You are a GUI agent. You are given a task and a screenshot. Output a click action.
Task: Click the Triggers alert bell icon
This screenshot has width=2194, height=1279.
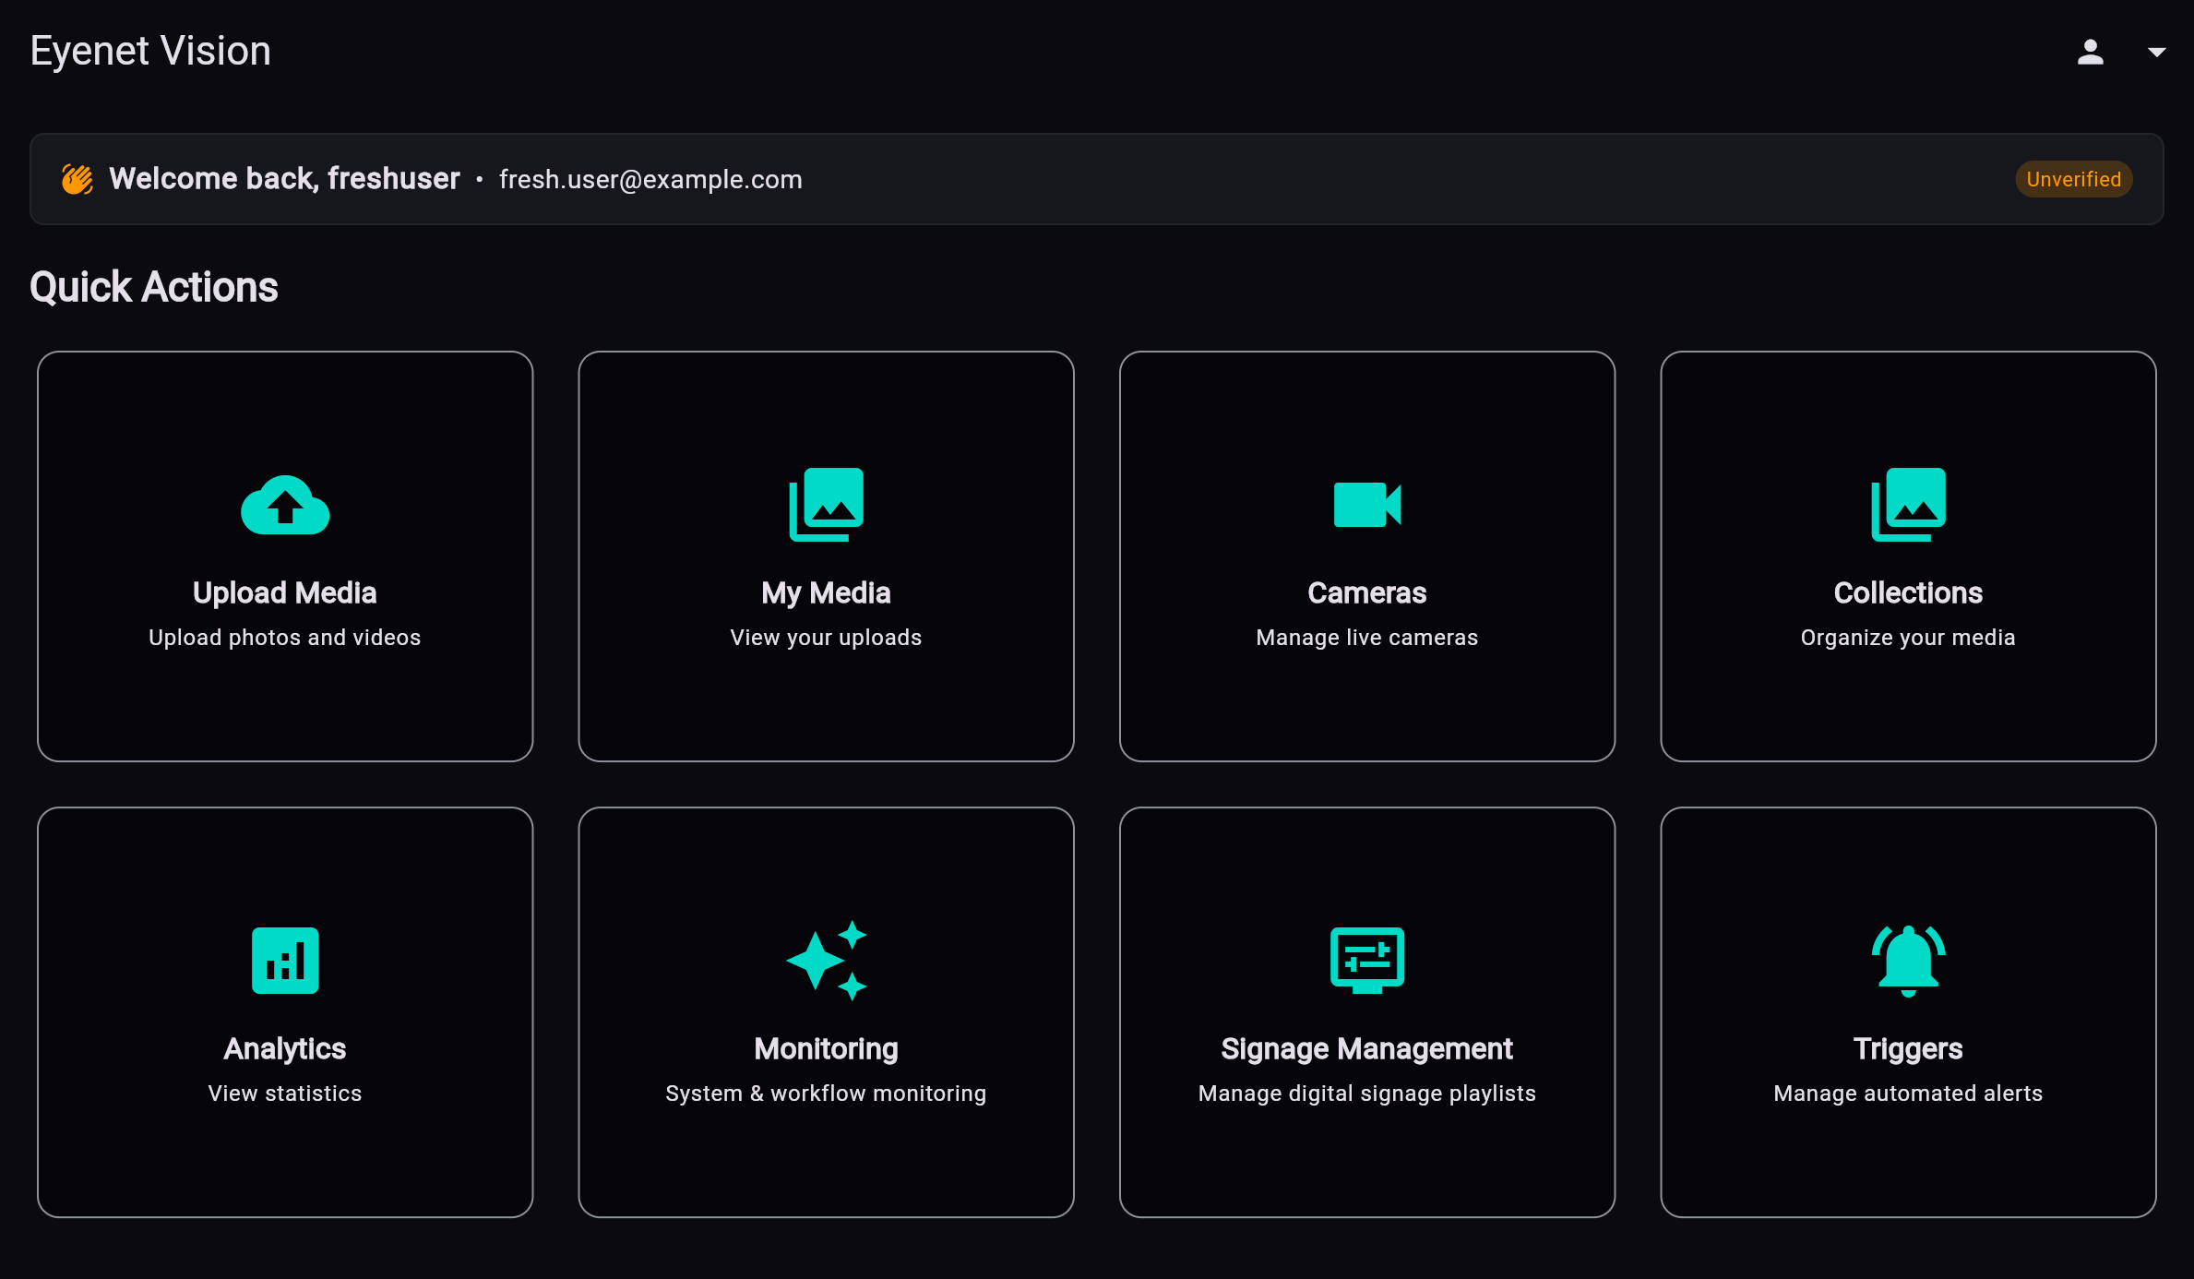1908,960
